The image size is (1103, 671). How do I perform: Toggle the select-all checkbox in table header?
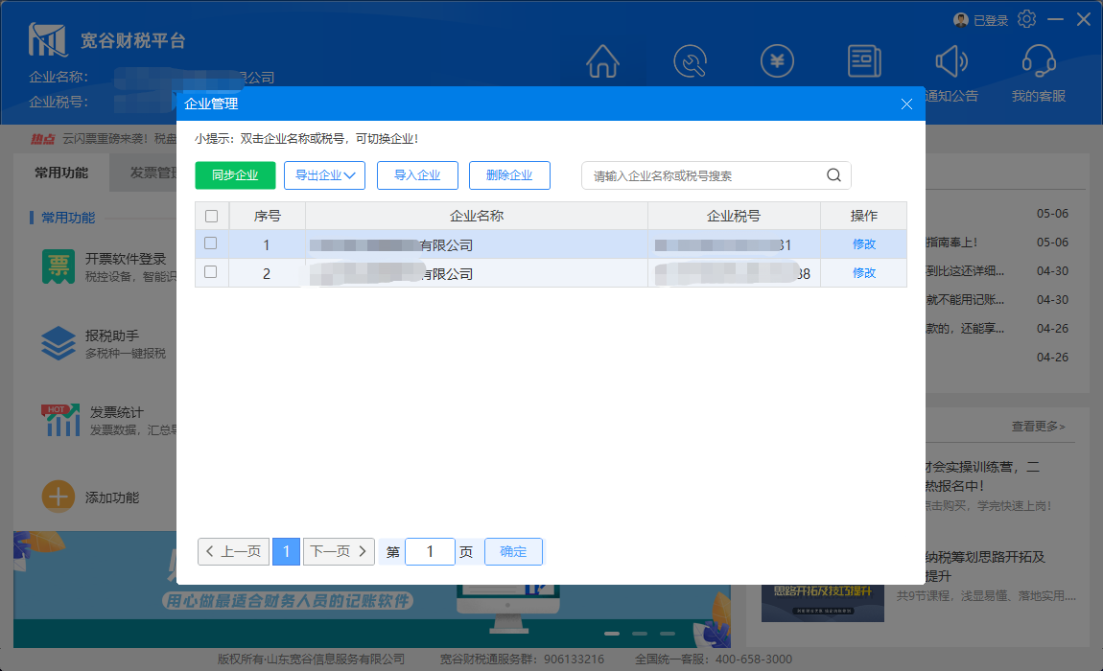tap(211, 216)
